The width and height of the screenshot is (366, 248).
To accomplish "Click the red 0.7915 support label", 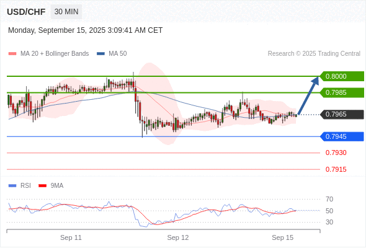I will click(336, 169).
